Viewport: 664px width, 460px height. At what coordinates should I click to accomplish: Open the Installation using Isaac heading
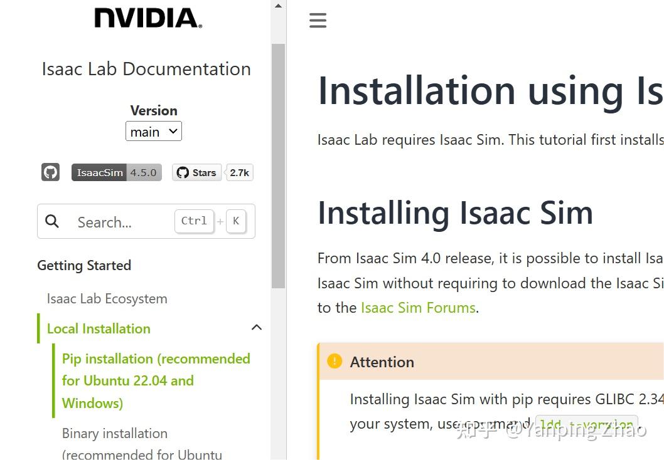(490, 91)
